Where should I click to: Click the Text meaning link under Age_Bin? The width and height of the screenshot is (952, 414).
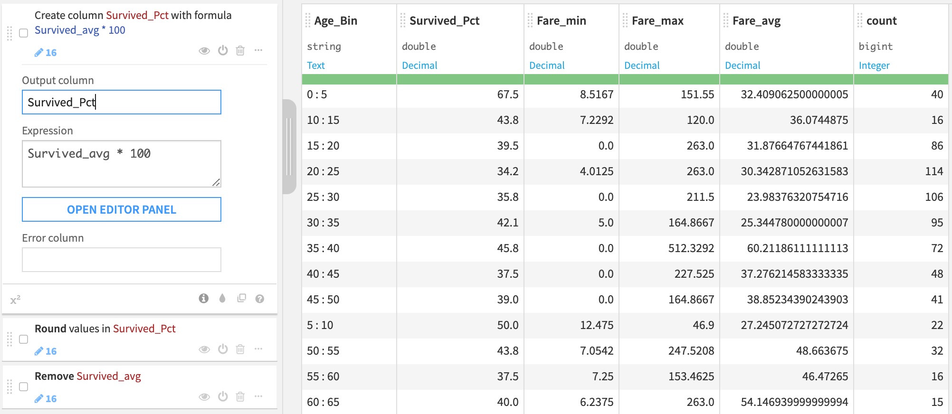pos(316,66)
